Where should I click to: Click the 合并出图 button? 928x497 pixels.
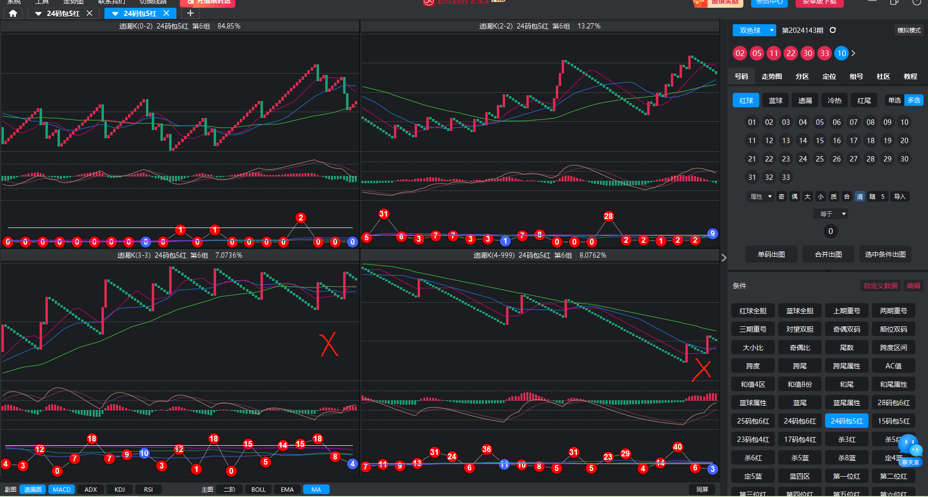pyautogui.click(x=828, y=254)
